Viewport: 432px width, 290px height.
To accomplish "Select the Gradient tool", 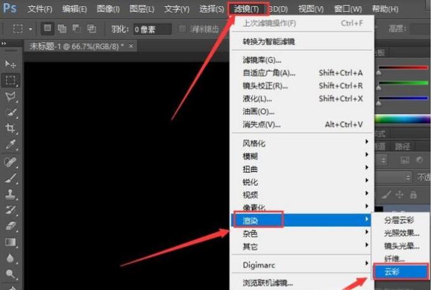I will tap(11, 242).
